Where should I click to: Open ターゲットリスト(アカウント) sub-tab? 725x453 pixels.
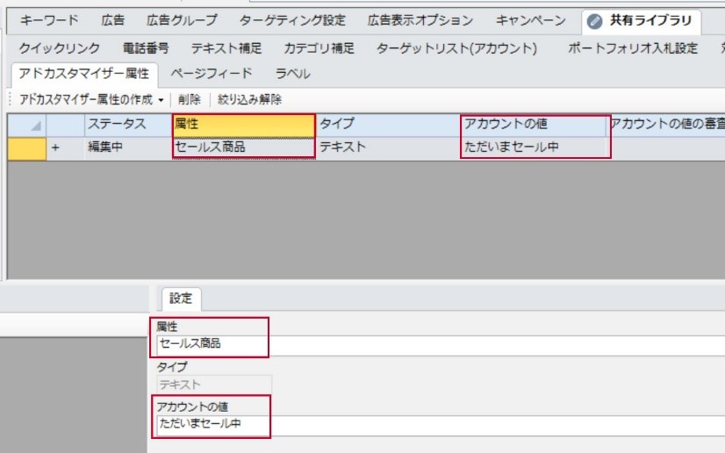(x=456, y=48)
